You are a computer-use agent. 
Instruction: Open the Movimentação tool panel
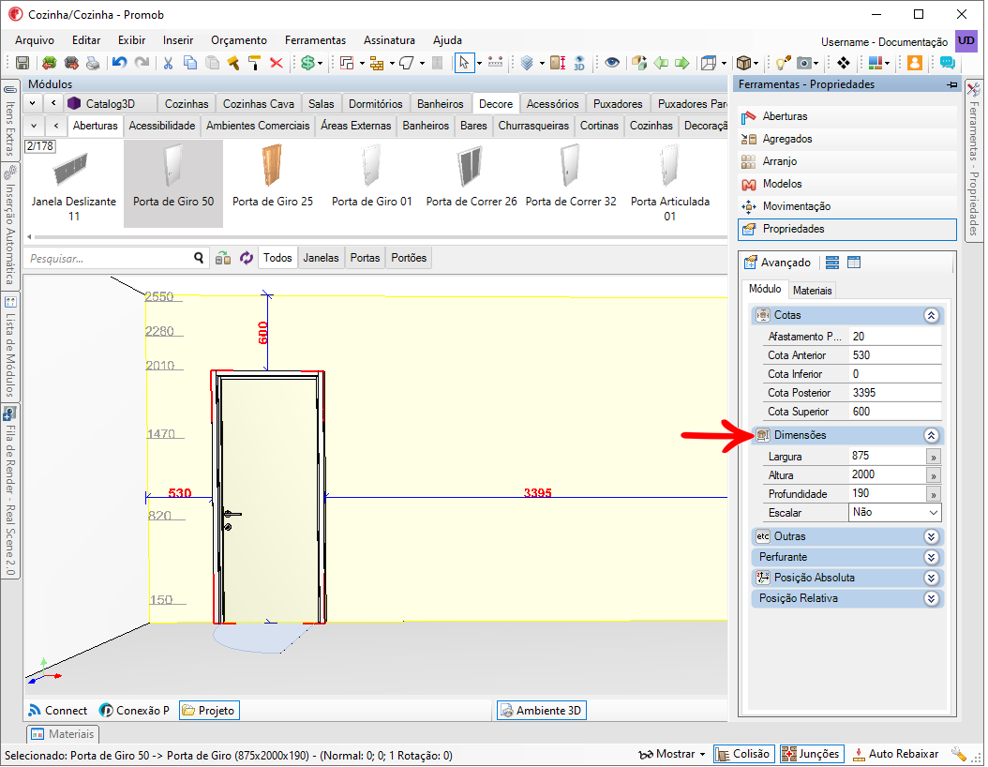pos(846,206)
